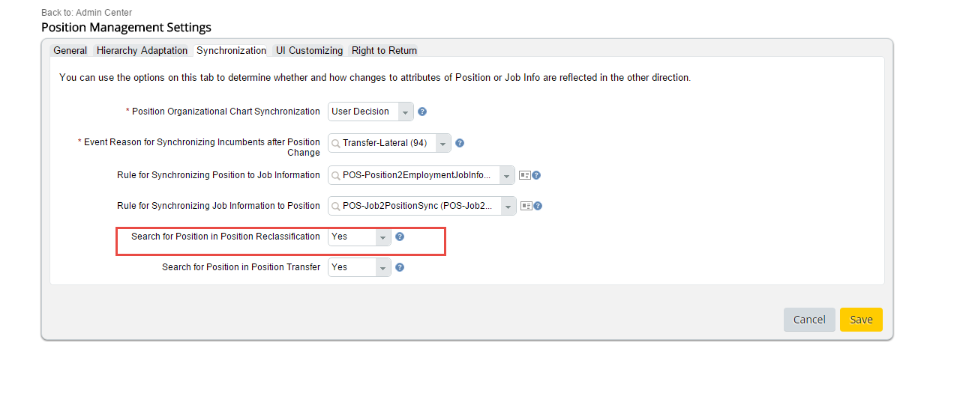
Task: Click help icon for Job Information to Position rule
Action: pyautogui.click(x=538, y=206)
